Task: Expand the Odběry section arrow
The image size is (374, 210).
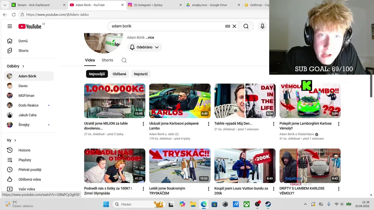Action: [x=23, y=66]
